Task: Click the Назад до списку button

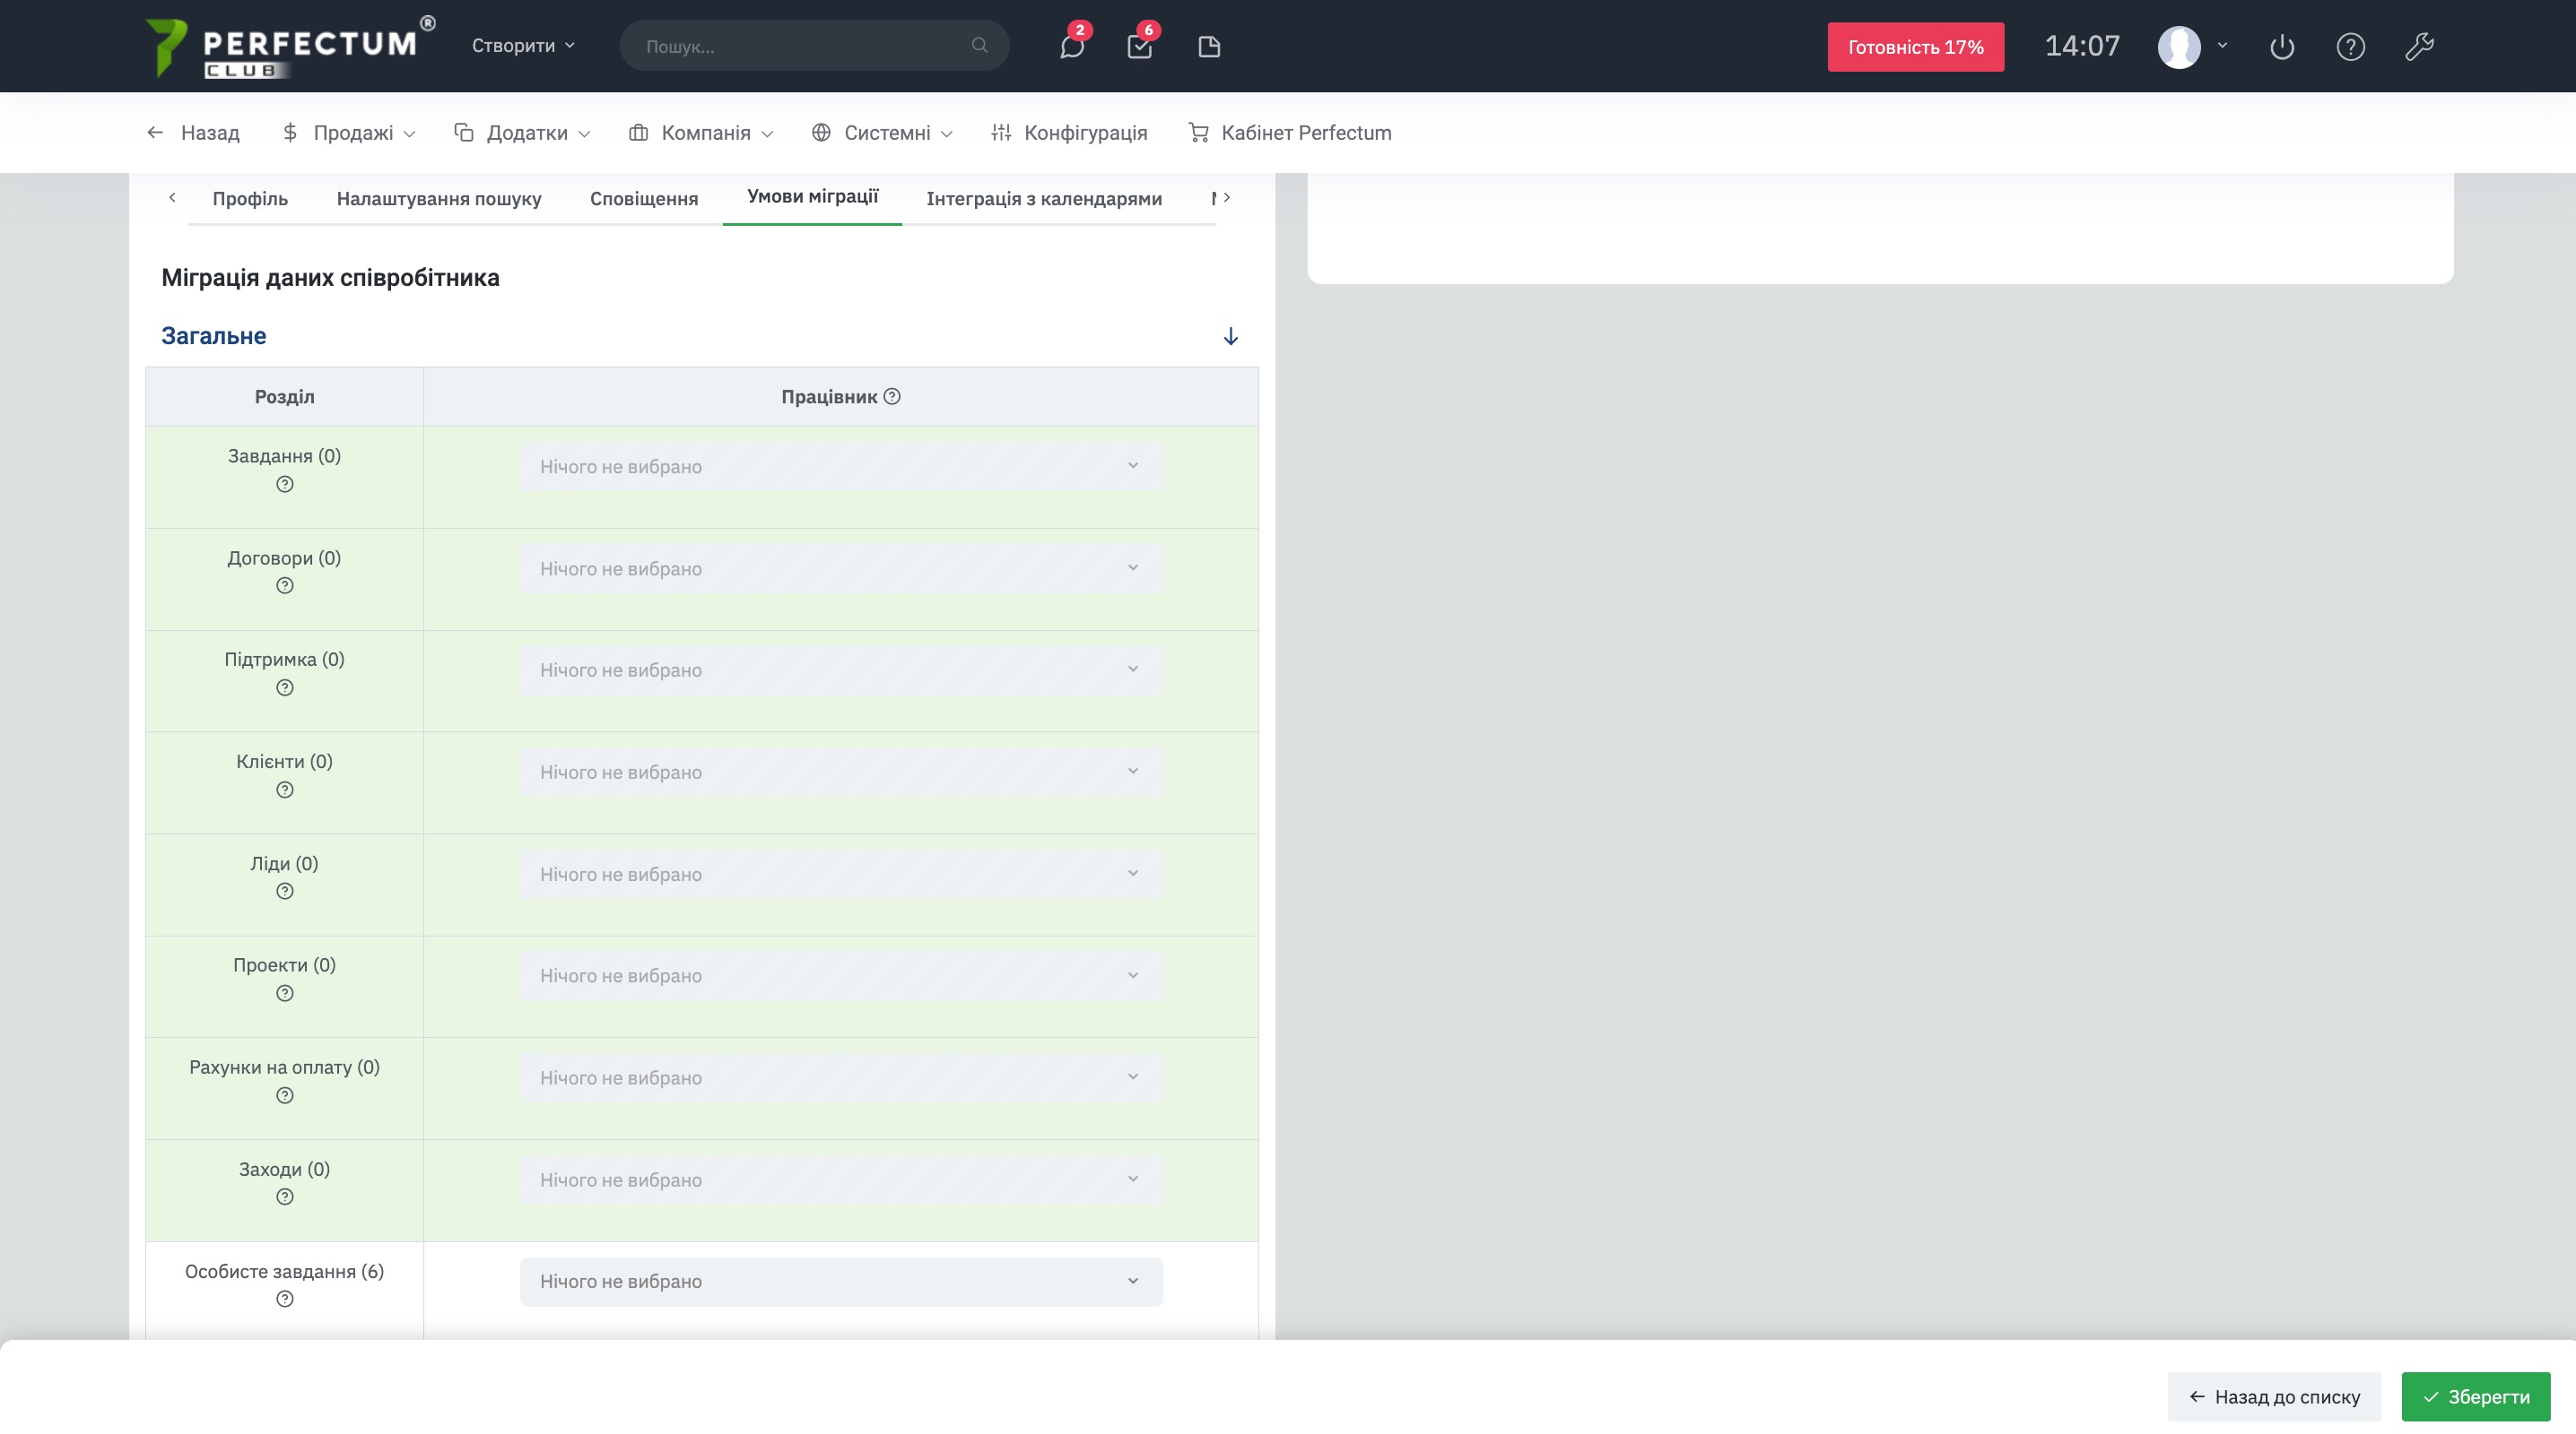Action: [2273, 1397]
